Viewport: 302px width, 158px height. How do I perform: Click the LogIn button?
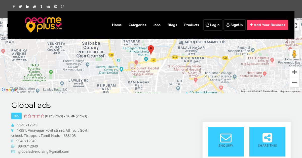pyautogui.click(x=213, y=25)
